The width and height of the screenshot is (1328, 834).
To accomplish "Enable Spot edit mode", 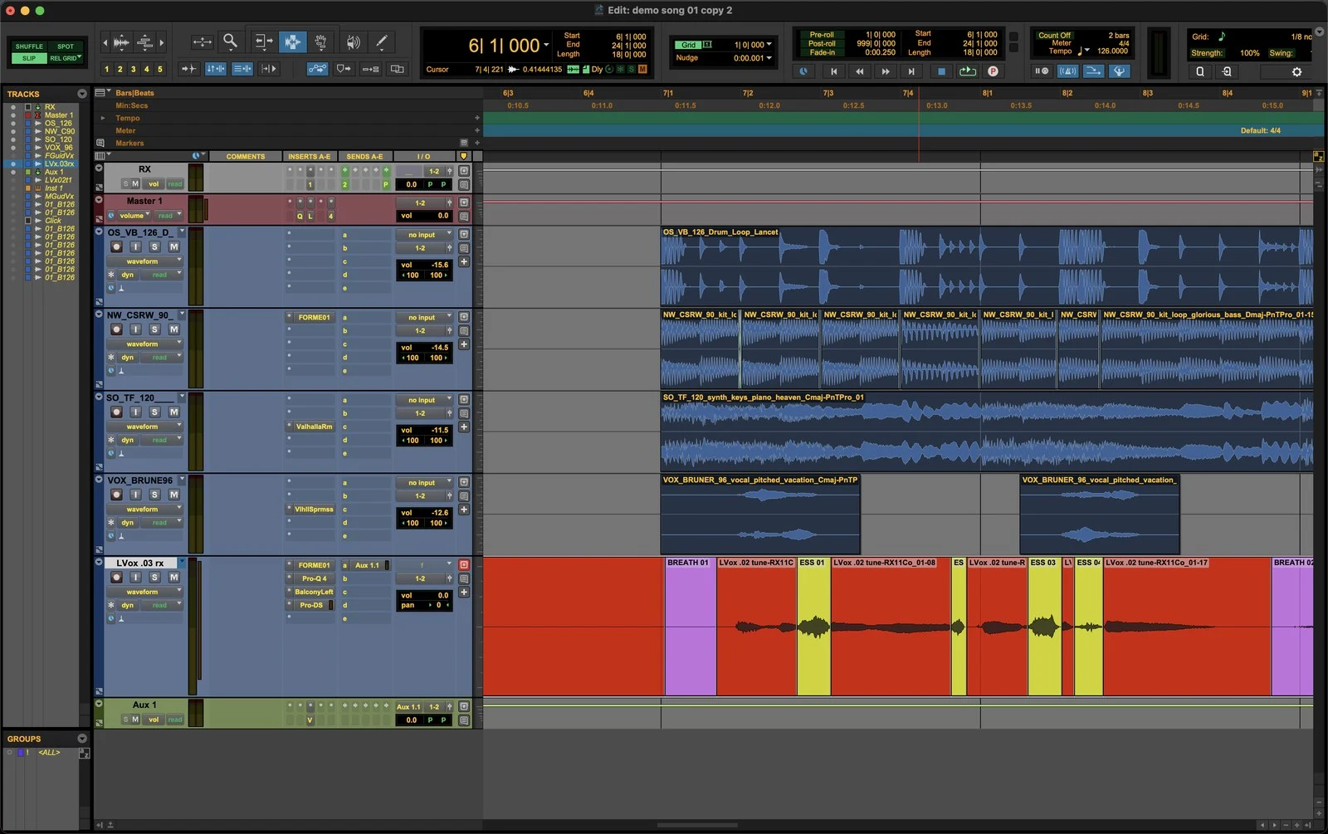I will tap(66, 46).
